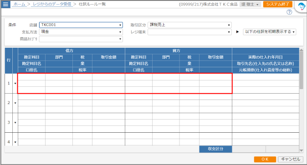Viewport: 307px width, 165px height.
Task: Click row 2 debit 取引金額 cell
Action: point(108,96)
